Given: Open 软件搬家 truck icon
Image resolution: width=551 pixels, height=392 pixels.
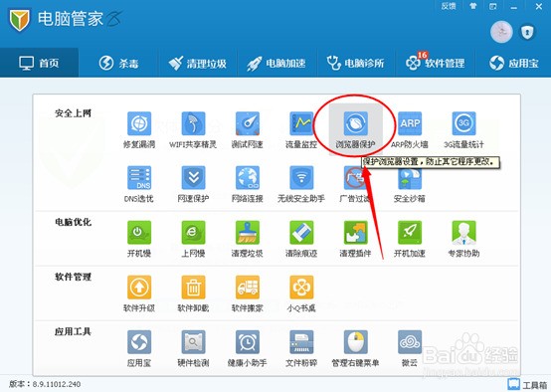Looking at the screenshot, I should [x=248, y=288].
